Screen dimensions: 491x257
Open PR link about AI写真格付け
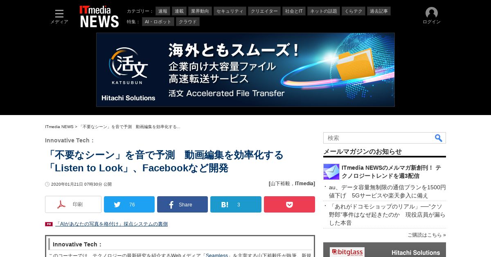point(111,224)
